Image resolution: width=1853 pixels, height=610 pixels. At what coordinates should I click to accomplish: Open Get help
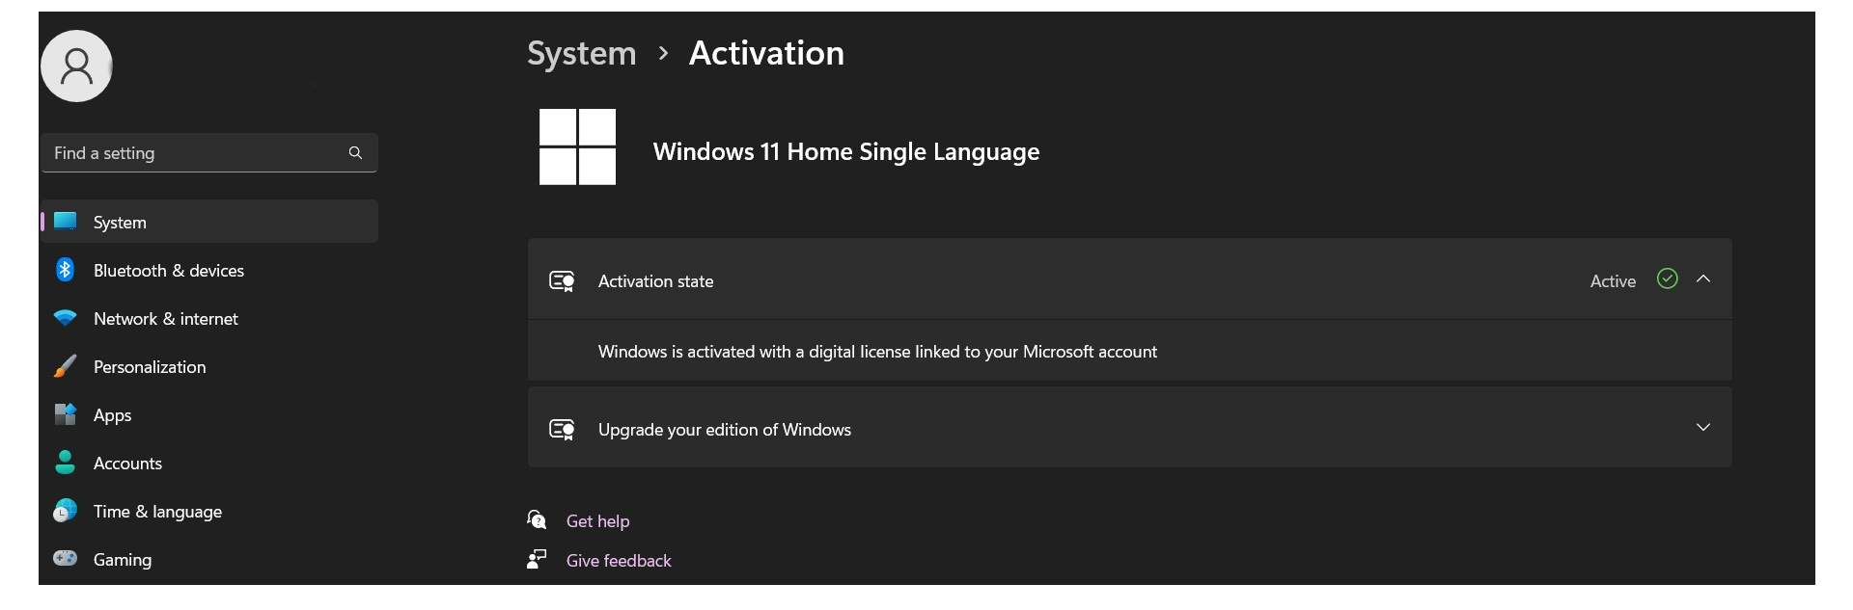tap(597, 520)
